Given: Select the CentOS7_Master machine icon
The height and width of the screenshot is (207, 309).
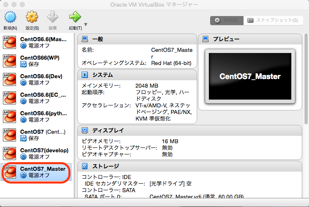Looking at the screenshot, I should coord(9,172).
